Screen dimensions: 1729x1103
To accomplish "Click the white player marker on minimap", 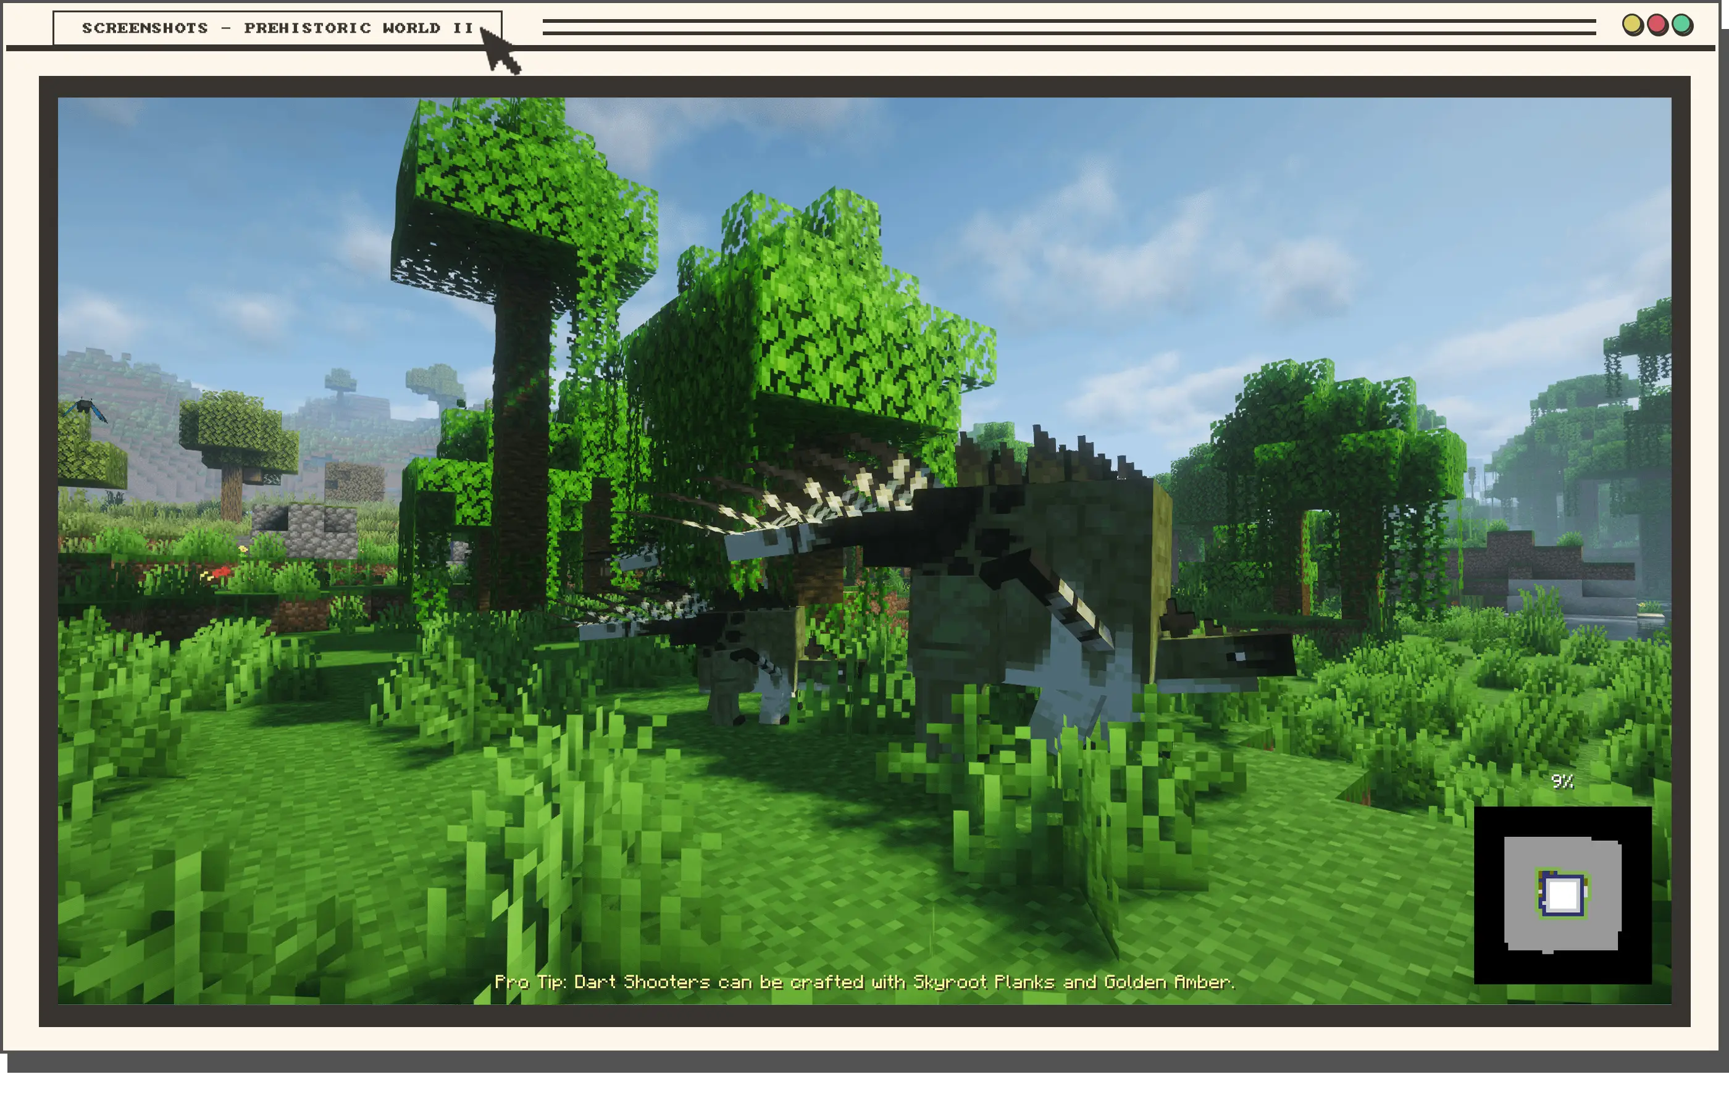I will [x=1562, y=895].
